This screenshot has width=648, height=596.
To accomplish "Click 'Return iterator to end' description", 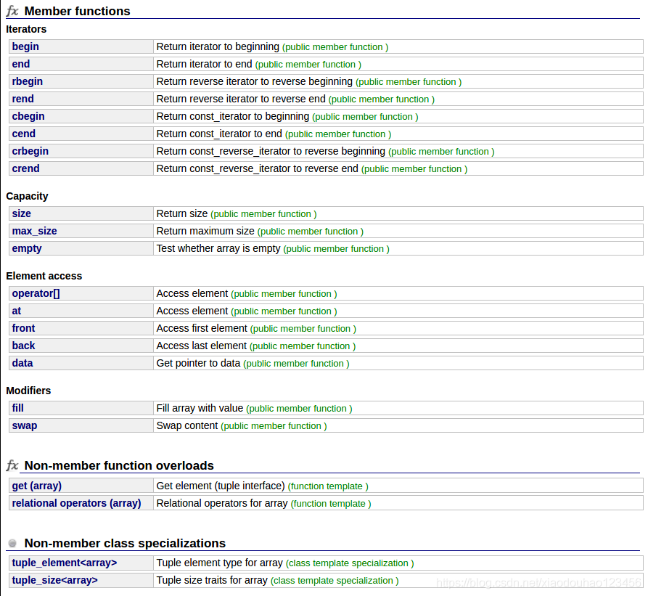I will pyautogui.click(x=204, y=64).
